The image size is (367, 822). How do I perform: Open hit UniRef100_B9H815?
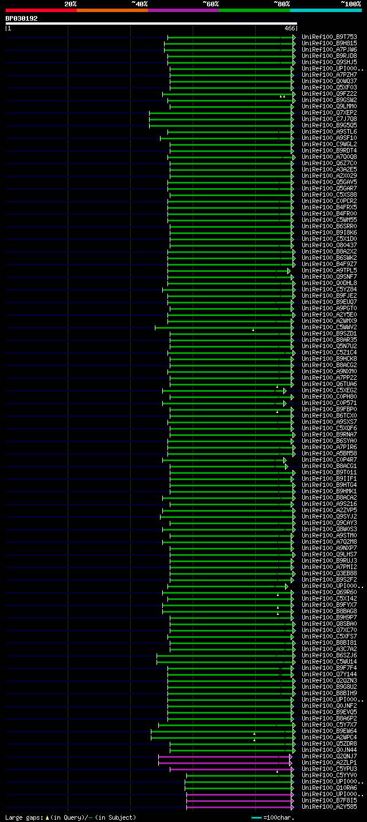pyautogui.click(x=329, y=44)
